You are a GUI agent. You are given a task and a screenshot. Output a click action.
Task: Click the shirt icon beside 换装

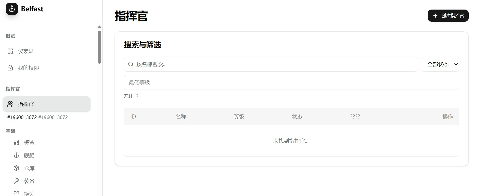point(16,193)
